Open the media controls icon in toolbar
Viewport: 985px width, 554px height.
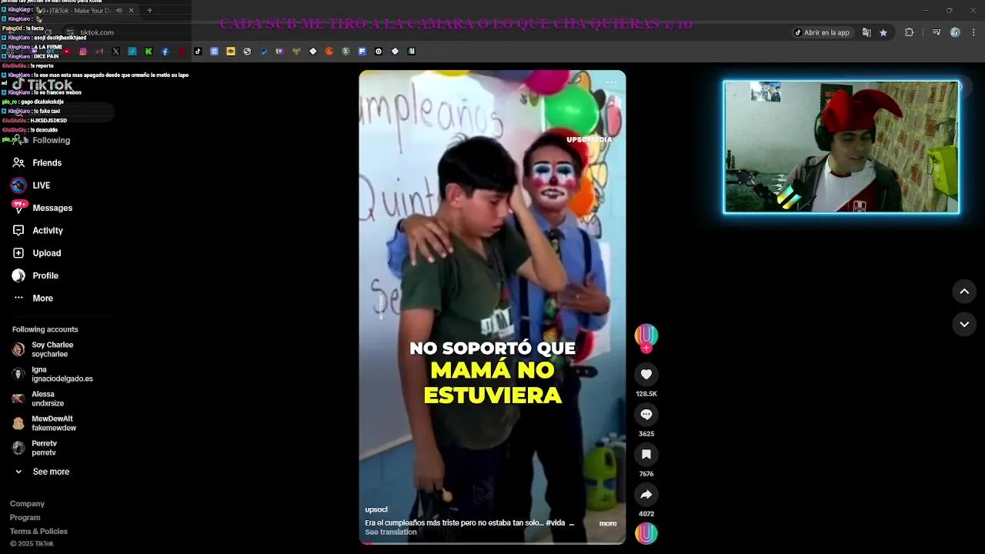coord(937,32)
